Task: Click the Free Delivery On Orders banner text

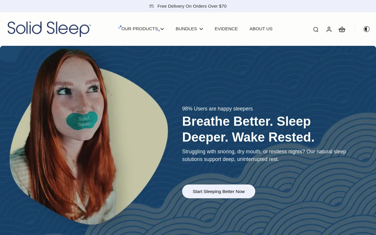Action: coord(192,6)
